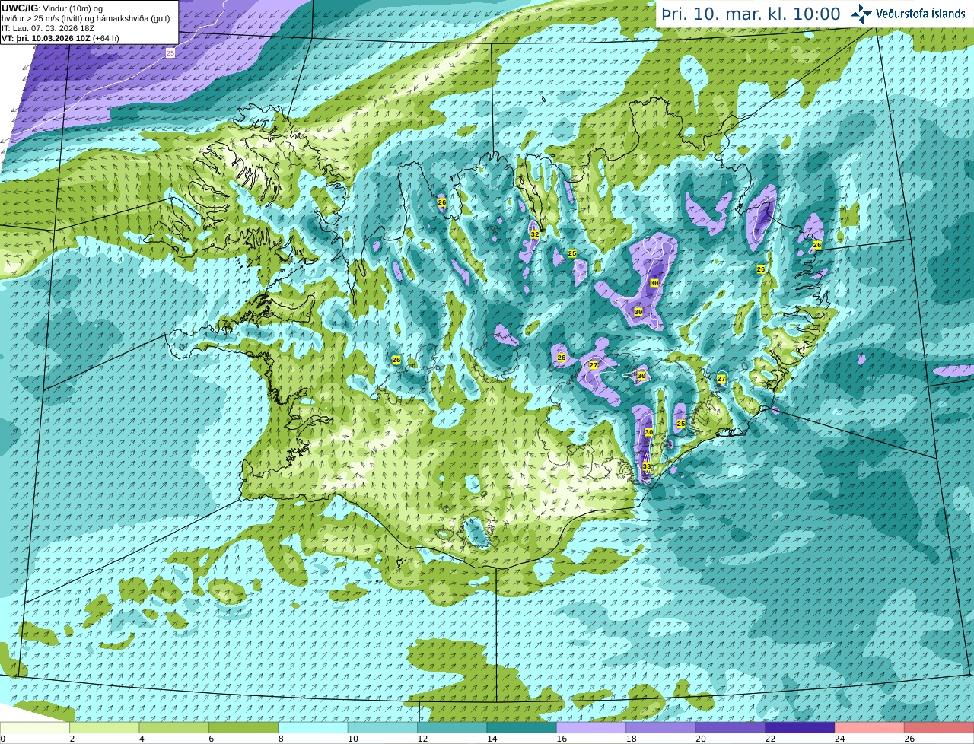
Task: Pick the olive green 6–8 m/s swatch
Action: pyautogui.click(x=243, y=727)
